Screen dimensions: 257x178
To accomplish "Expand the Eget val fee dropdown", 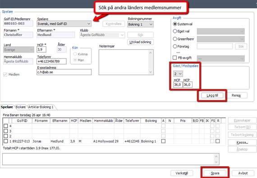I will point(220,31).
